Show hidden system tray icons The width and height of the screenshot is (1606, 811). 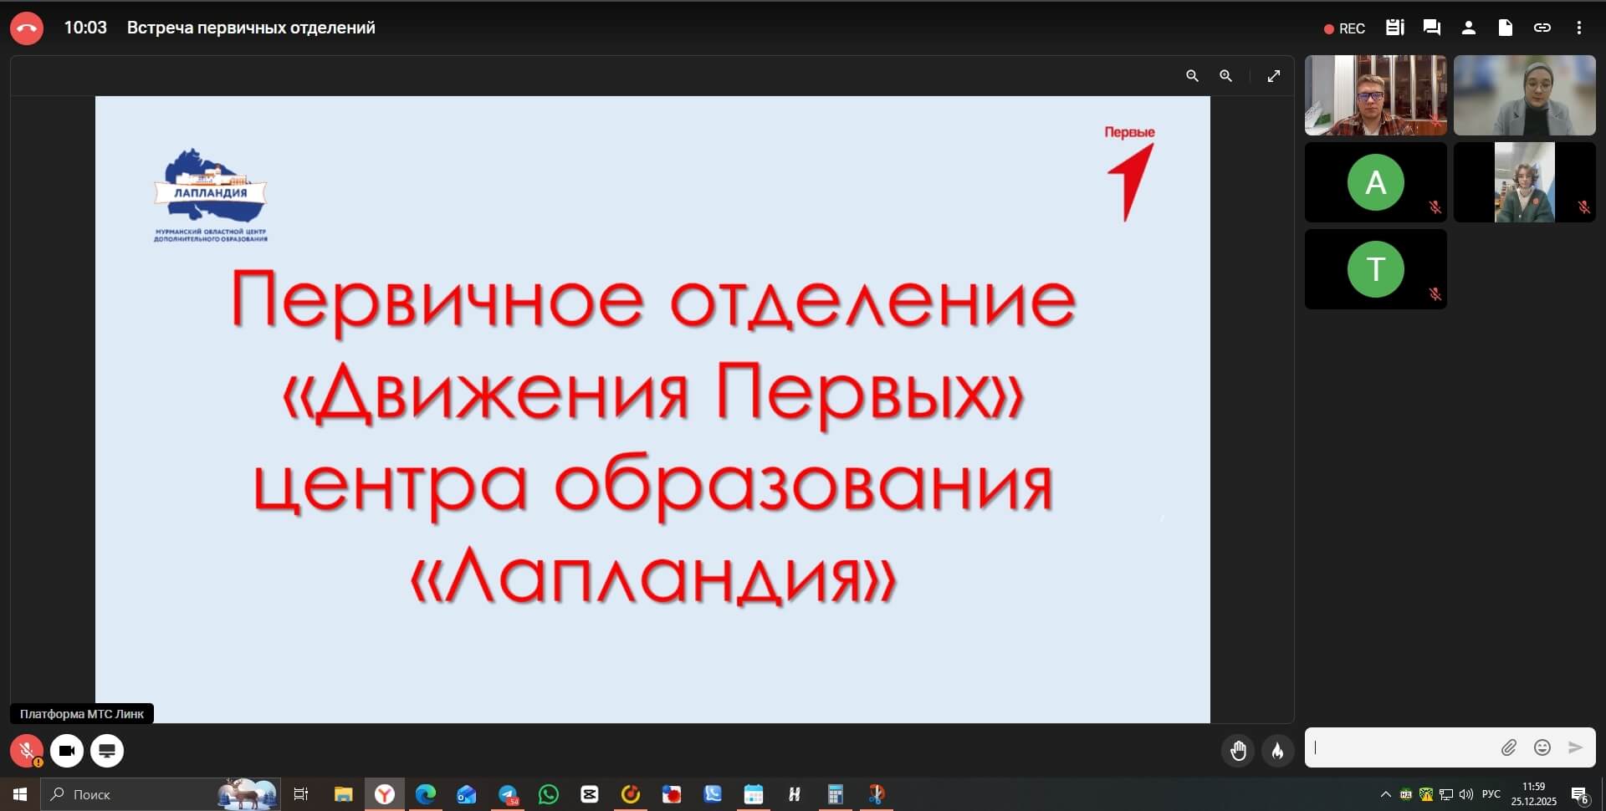pos(1385,794)
